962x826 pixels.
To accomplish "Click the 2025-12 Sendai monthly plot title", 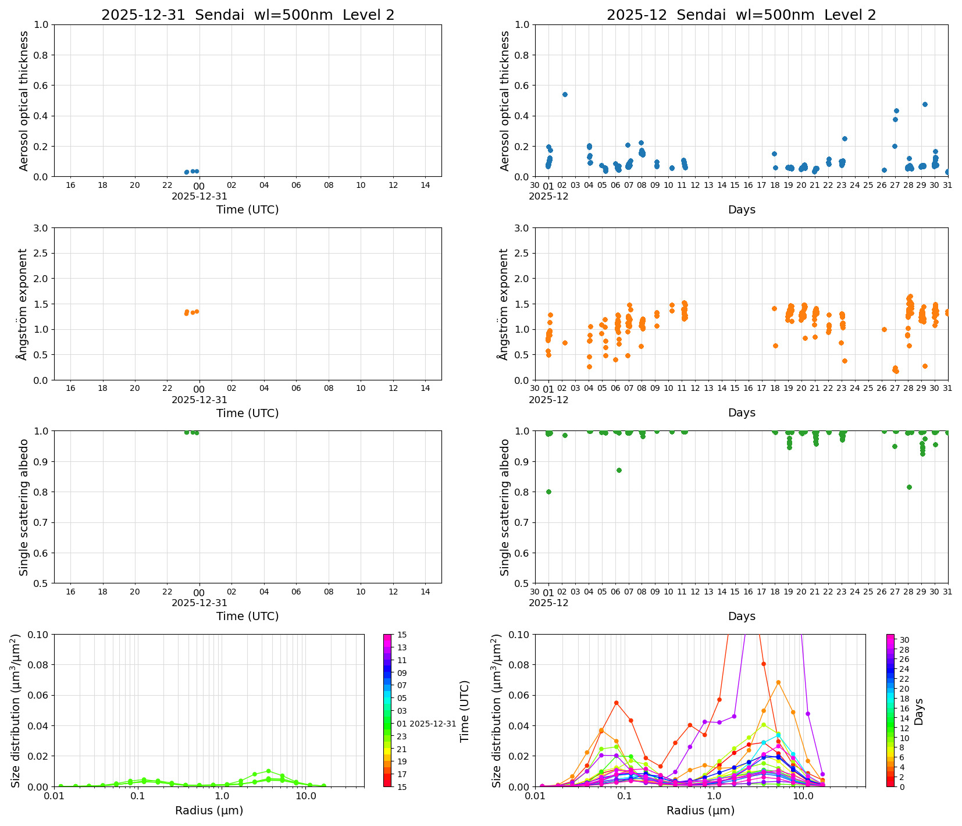I will (x=741, y=15).
